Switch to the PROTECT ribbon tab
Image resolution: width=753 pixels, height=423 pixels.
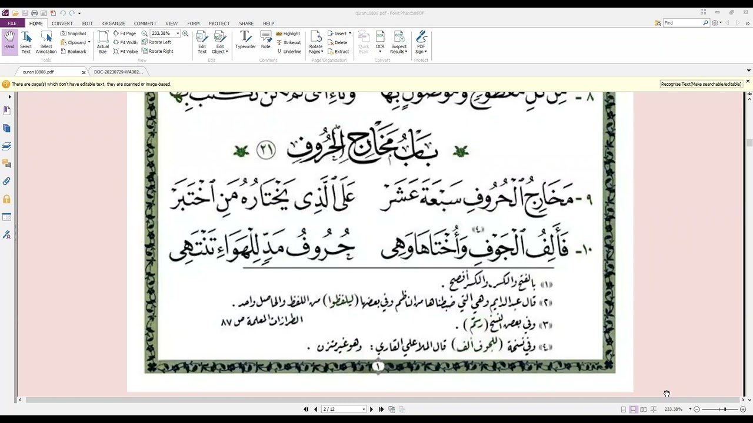pyautogui.click(x=219, y=23)
